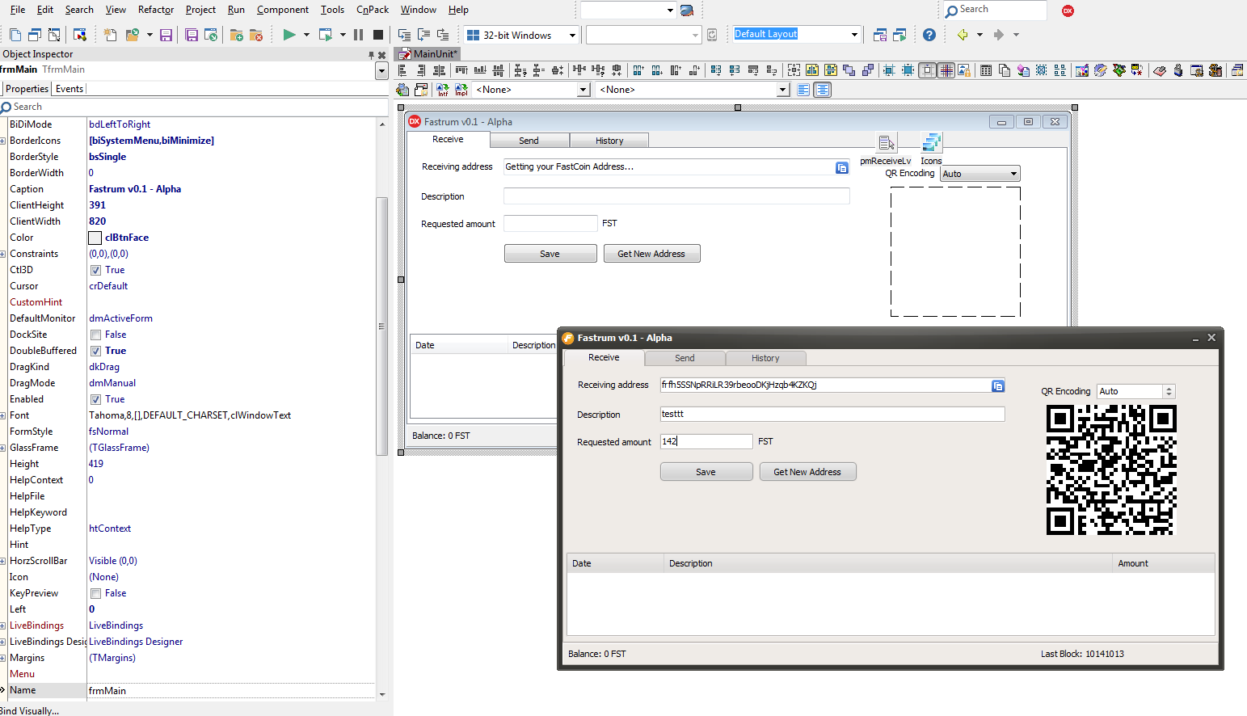Expand the BorderIcons property
The width and height of the screenshot is (1247, 716).
[3, 141]
